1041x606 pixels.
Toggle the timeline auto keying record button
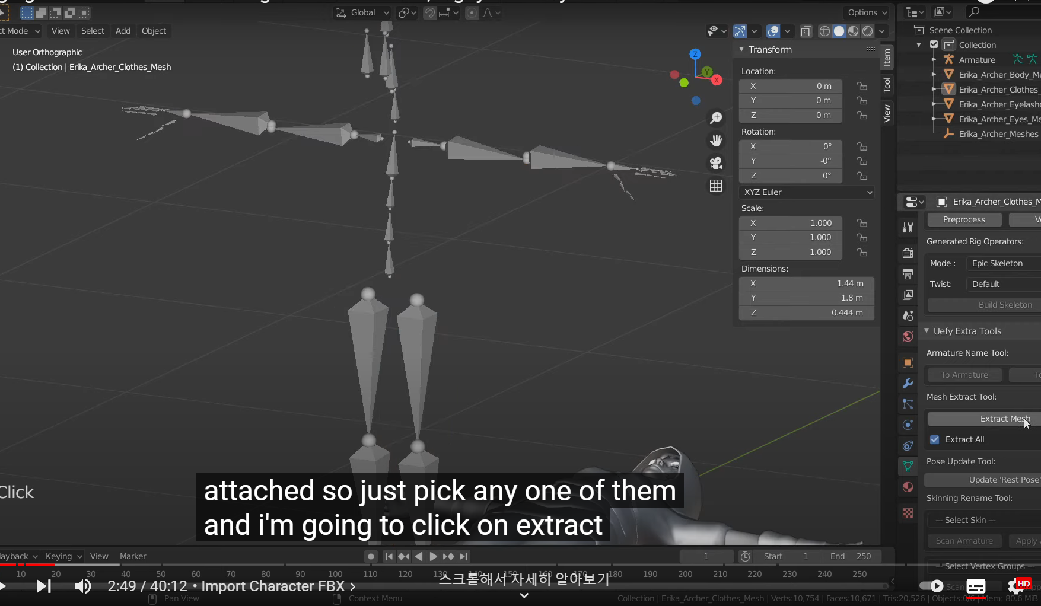371,556
